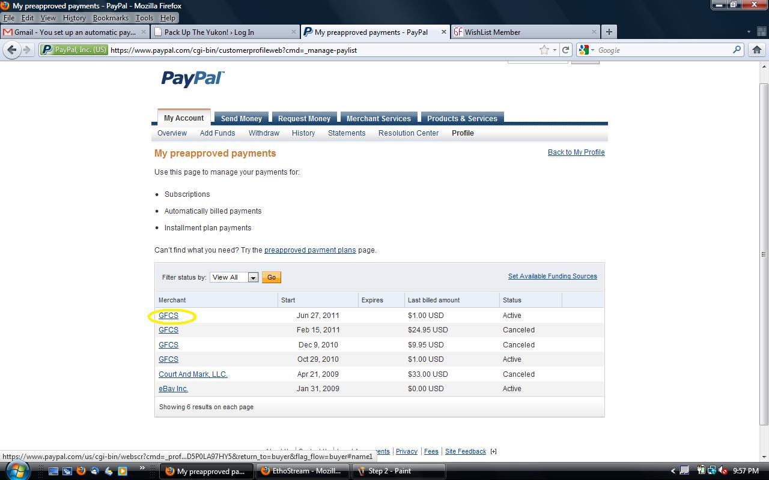Open the Firefox Home page icon

click(757, 50)
